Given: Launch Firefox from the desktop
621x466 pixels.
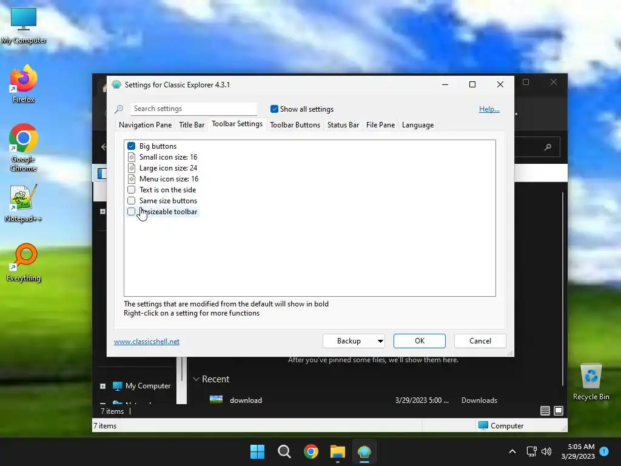Looking at the screenshot, I should tap(24, 84).
